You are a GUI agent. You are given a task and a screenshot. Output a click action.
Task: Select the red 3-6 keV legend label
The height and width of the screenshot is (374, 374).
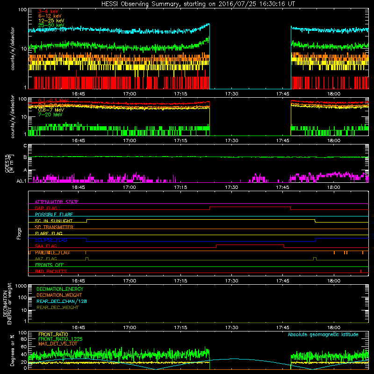pyautogui.click(x=49, y=11)
